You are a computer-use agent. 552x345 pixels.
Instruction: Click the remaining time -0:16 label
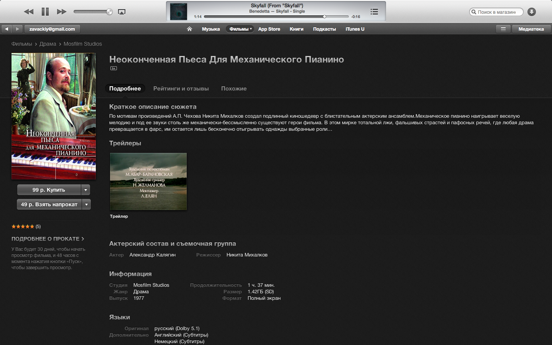(356, 17)
